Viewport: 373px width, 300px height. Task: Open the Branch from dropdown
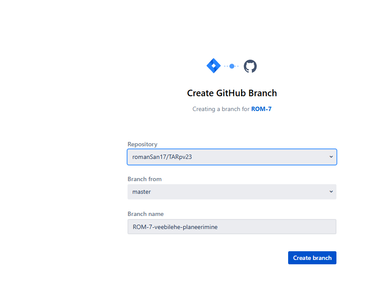coord(232,192)
